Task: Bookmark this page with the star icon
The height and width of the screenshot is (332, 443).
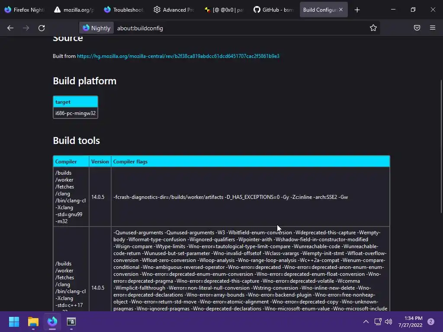Action: click(373, 28)
